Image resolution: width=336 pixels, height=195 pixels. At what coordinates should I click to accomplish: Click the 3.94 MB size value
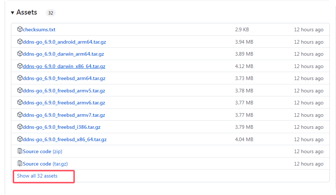244,42
